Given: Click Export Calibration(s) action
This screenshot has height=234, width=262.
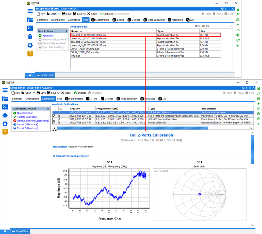Looking at the screenshot, I should click(26, 128).
